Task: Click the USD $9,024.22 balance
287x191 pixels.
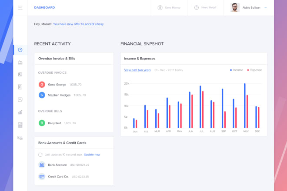Action: point(80,165)
